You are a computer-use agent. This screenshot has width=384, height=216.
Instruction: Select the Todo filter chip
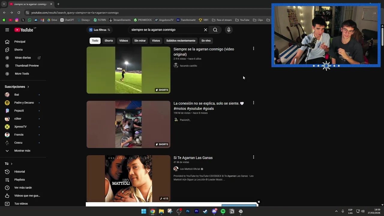point(95,40)
